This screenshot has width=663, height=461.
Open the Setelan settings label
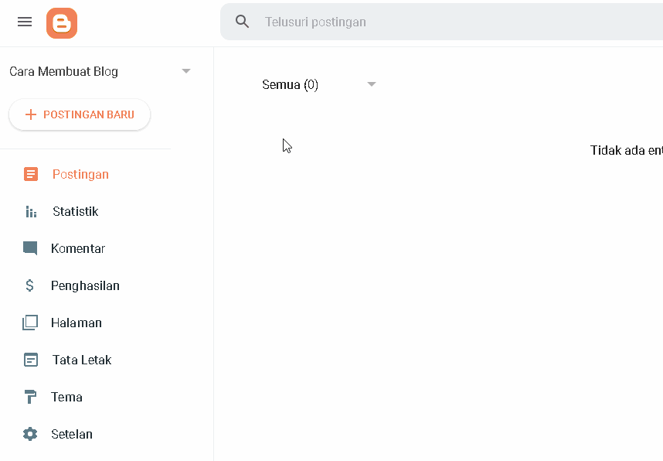(x=71, y=434)
